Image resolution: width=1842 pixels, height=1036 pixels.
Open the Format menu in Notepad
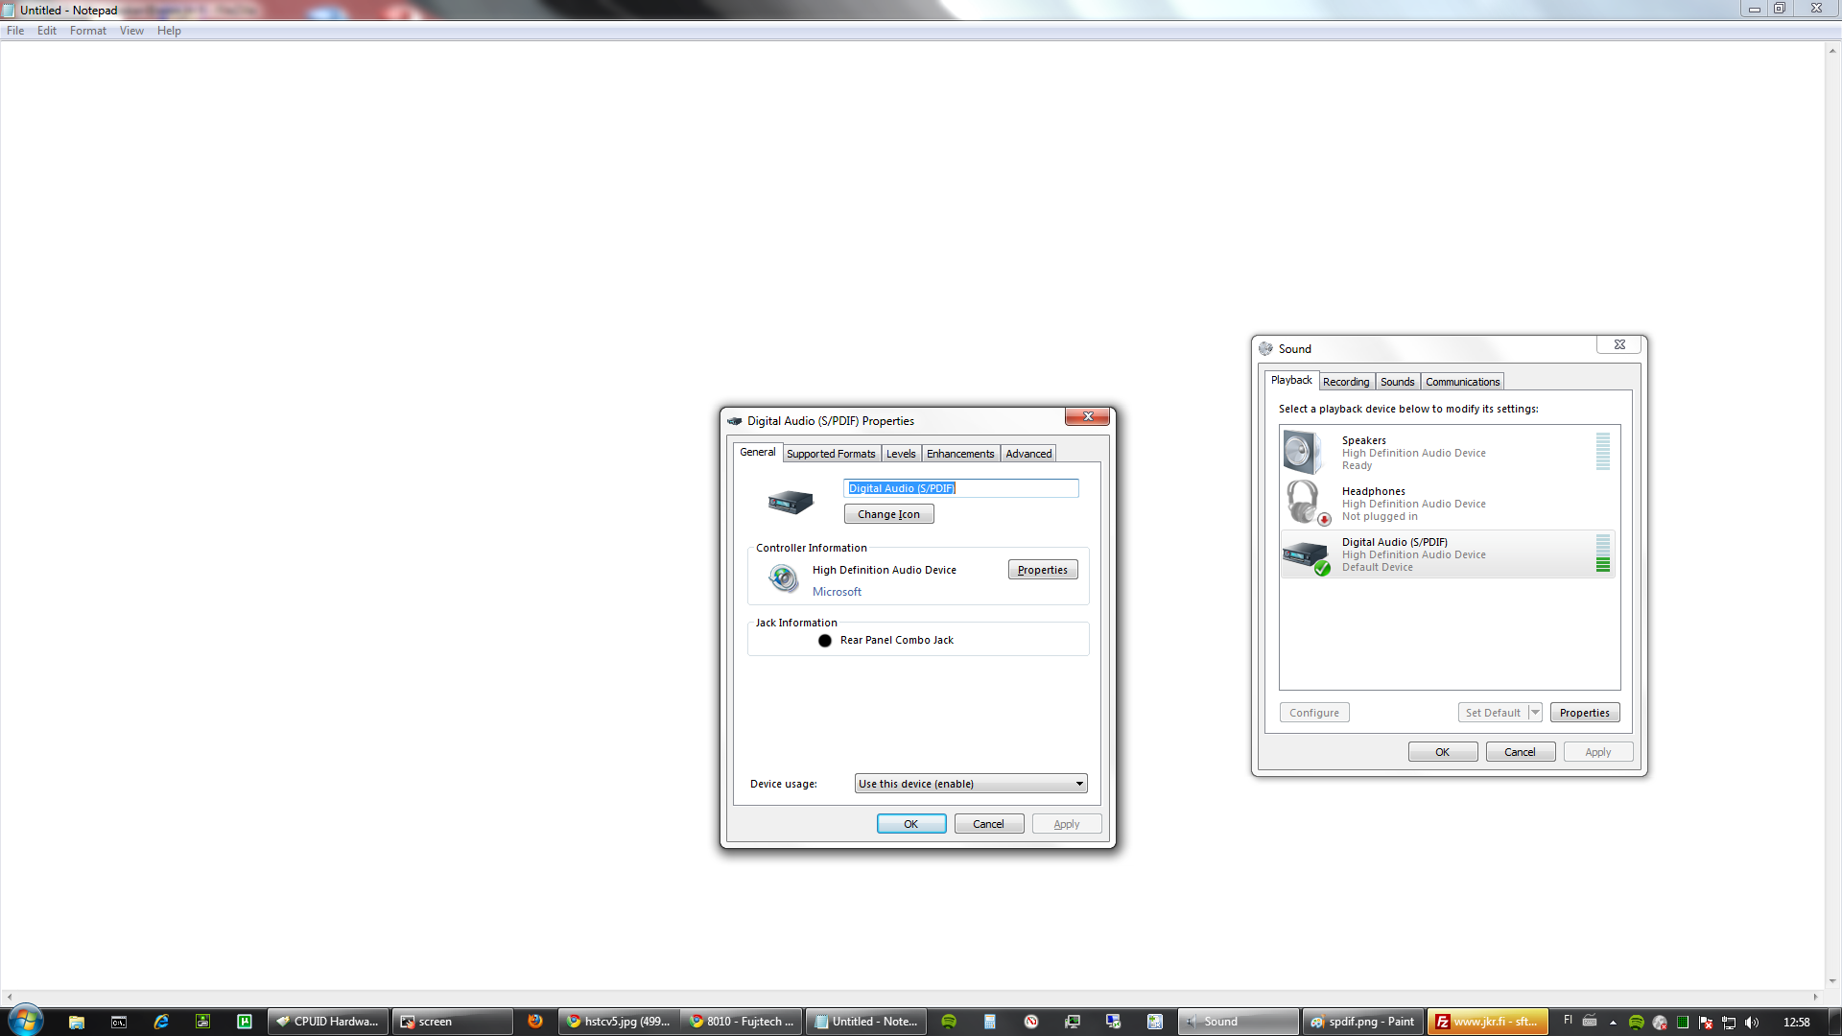point(88,31)
